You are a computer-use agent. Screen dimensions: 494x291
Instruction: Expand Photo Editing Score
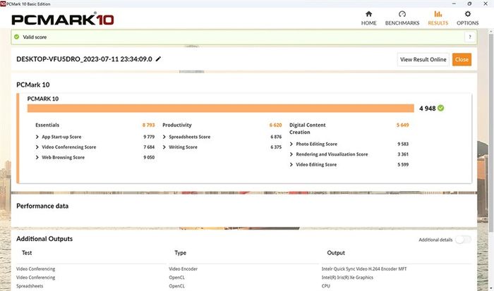click(x=291, y=144)
